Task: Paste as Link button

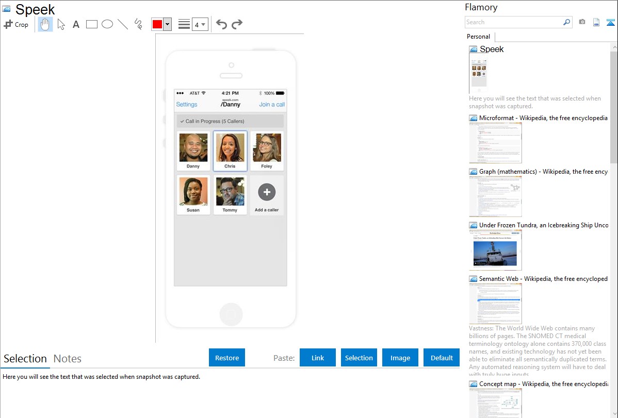Action: coord(318,358)
